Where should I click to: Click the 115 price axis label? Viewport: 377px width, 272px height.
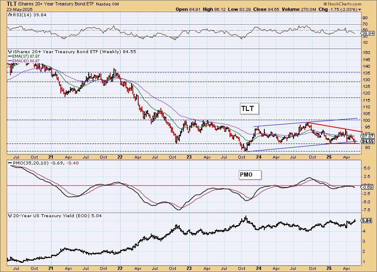tap(367, 100)
